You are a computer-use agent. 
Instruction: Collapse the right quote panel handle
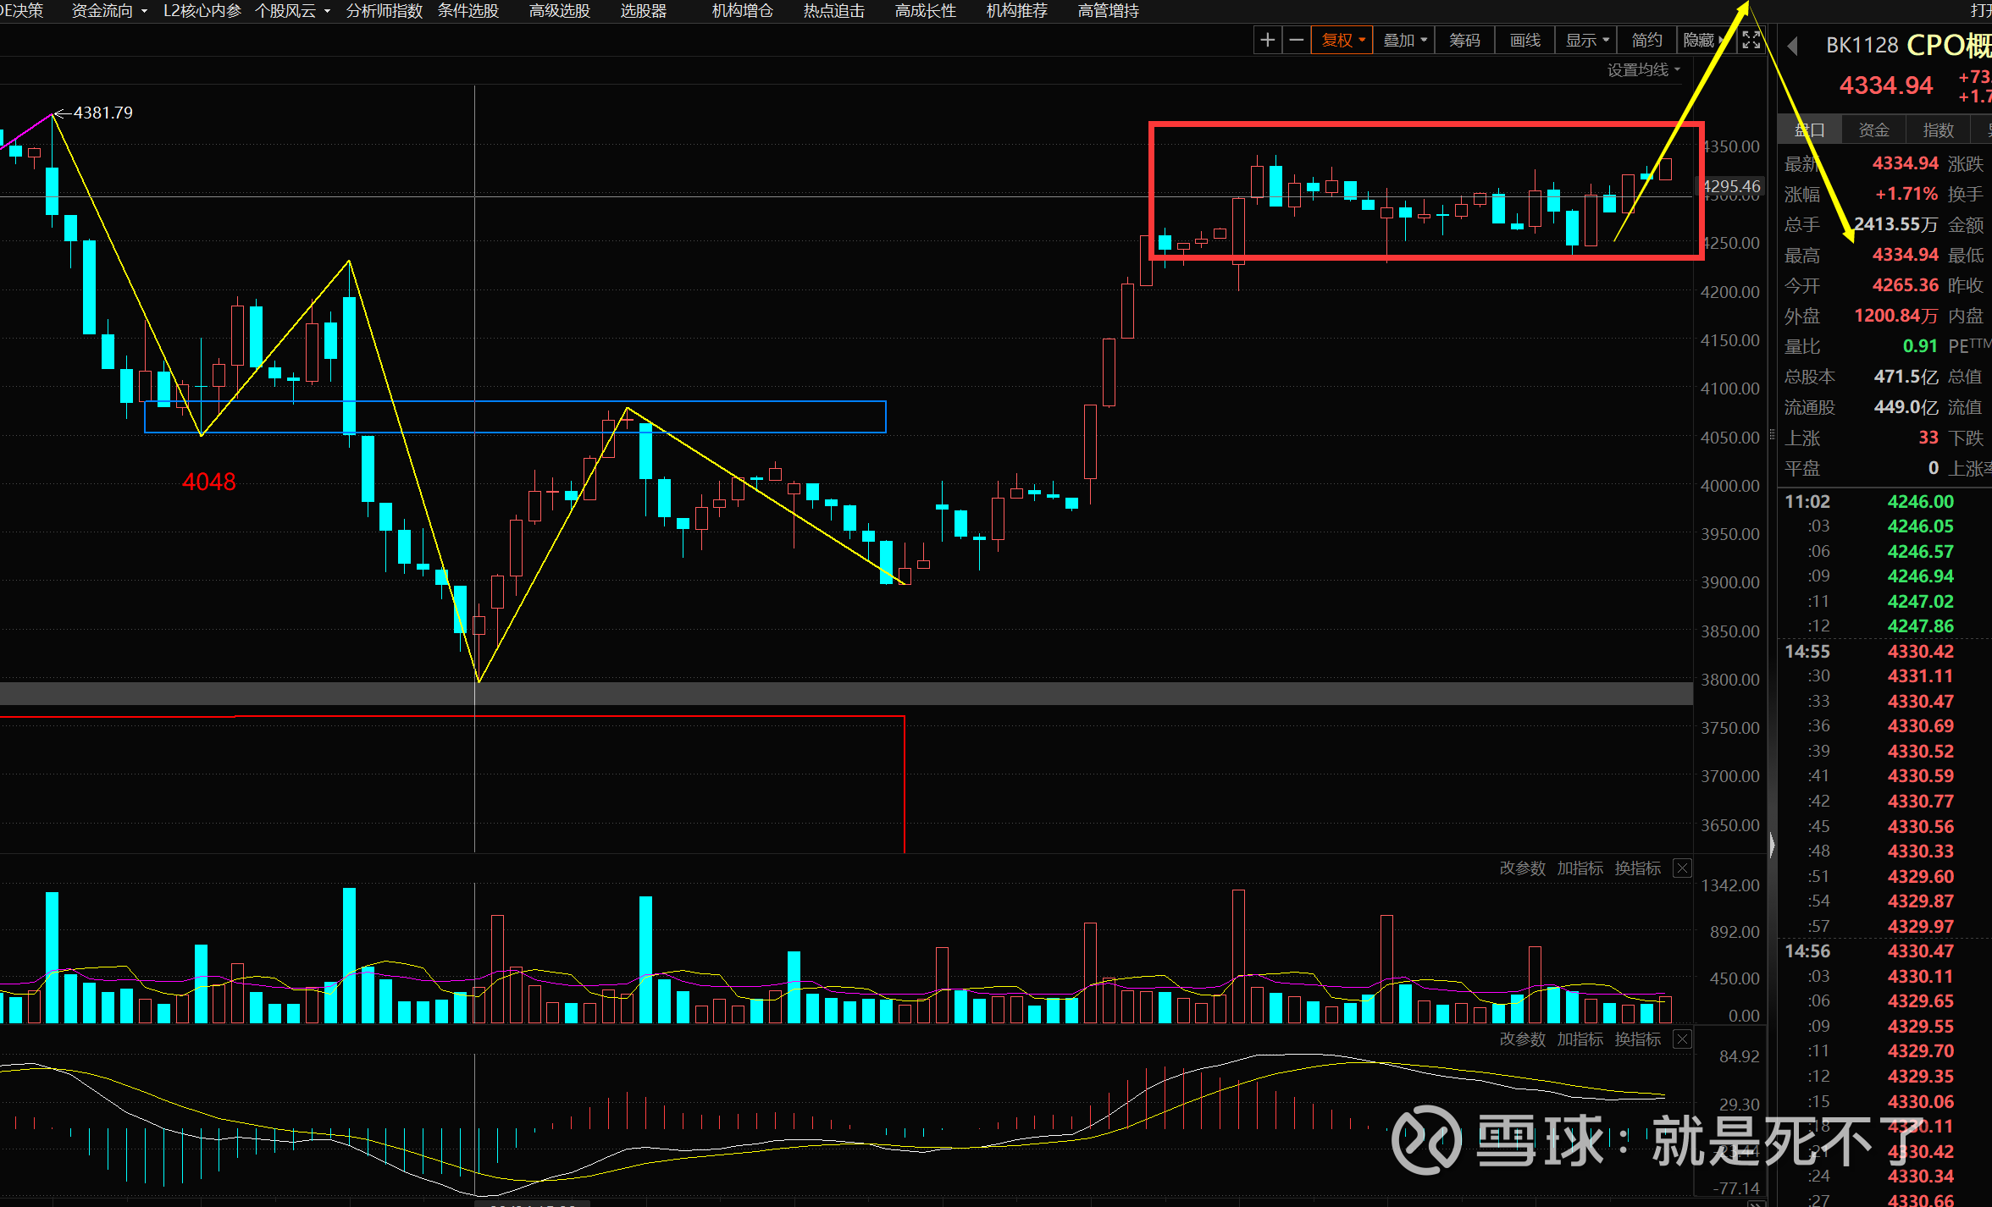[1772, 844]
